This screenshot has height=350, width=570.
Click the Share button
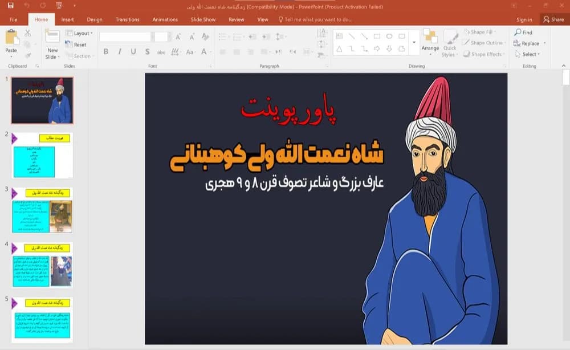[x=553, y=19]
